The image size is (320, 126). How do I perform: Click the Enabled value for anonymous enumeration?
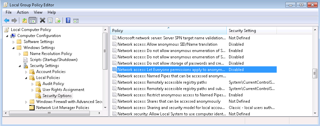[x=235, y=51]
